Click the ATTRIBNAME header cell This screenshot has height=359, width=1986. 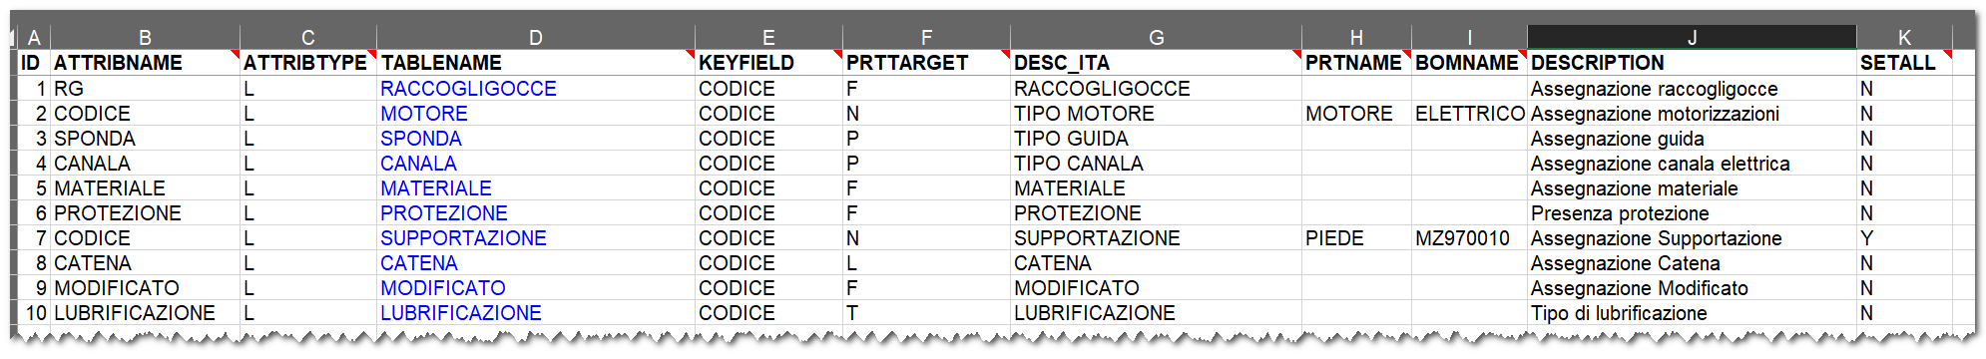pyautogui.click(x=145, y=63)
